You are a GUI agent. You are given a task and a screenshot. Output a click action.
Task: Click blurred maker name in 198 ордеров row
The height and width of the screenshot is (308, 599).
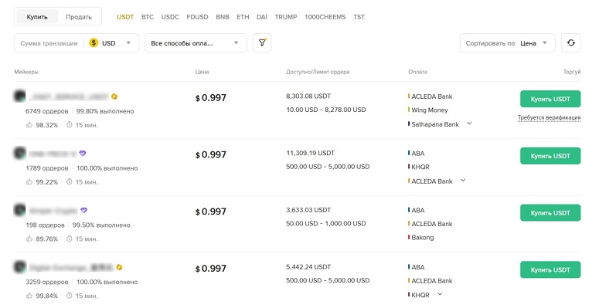pyautogui.click(x=54, y=210)
